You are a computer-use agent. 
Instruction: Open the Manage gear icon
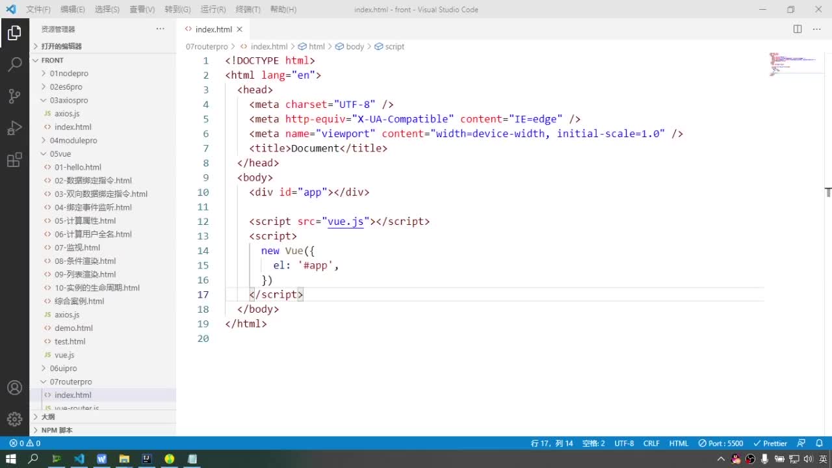(x=14, y=419)
